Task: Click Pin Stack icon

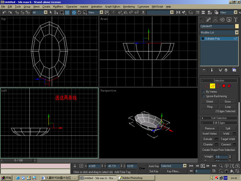Action: point(204,70)
